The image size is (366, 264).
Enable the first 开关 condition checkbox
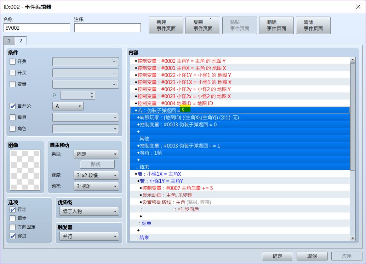tap(13, 62)
